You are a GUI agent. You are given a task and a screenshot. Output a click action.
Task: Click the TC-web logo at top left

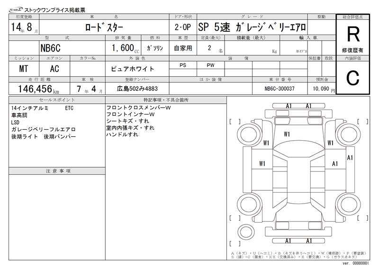(16, 9)
